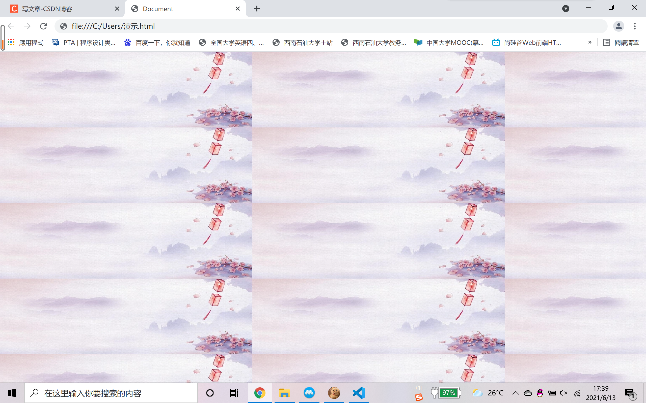Image resolution: width=646 pixels, height=403 pixels.
Task: Go forward to the next page
Action: point(27,26)
